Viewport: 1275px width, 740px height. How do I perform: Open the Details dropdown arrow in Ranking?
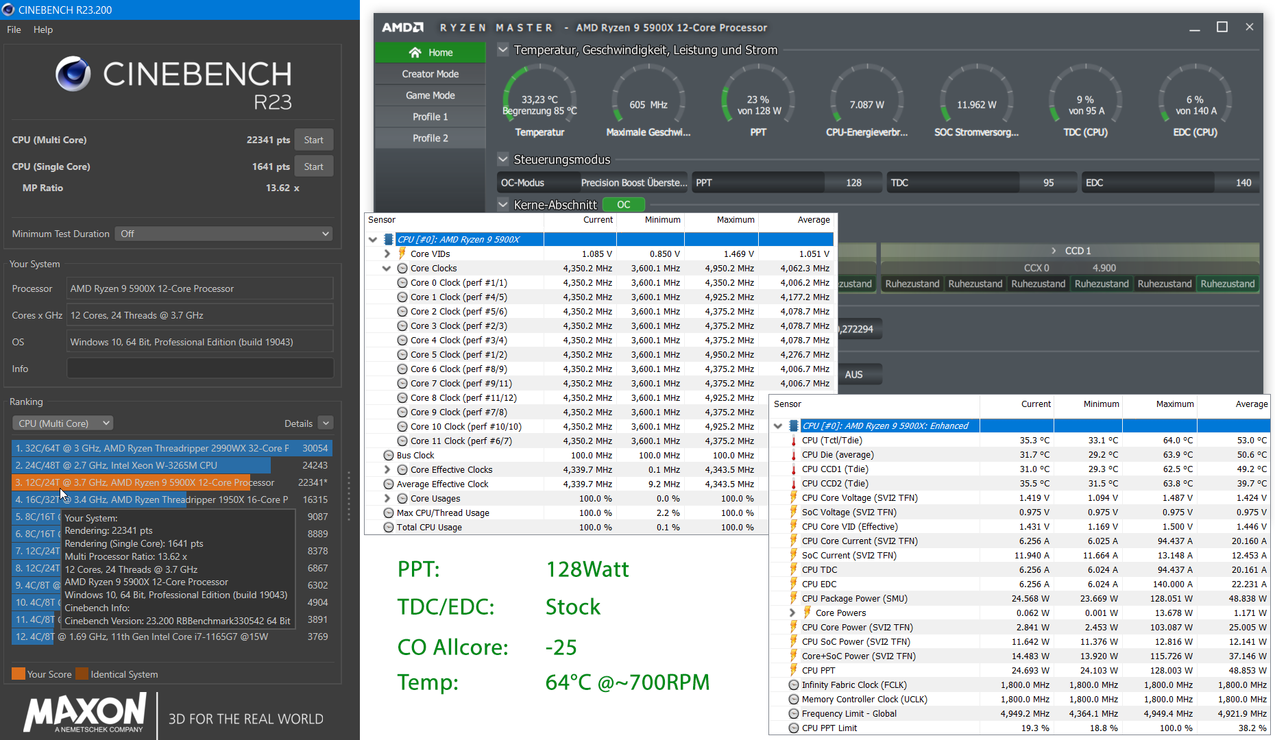[326, 423]
